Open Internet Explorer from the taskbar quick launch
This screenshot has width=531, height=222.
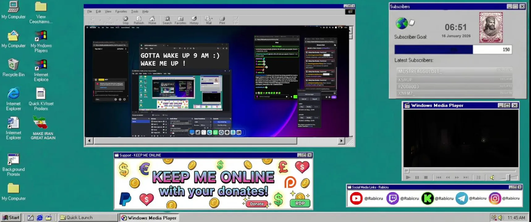pyautogui.click(x=40, y=218)
